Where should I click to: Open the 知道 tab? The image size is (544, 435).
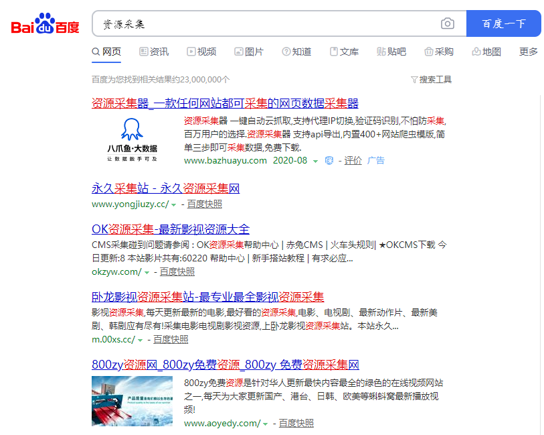point(296,52)
